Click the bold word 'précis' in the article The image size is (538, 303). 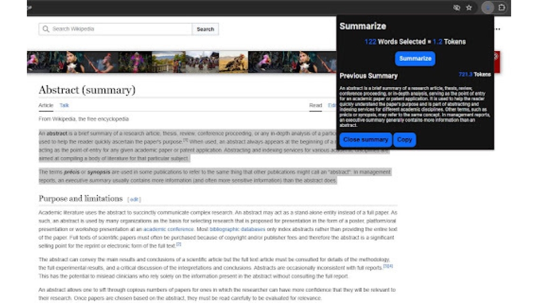point(72,172)
